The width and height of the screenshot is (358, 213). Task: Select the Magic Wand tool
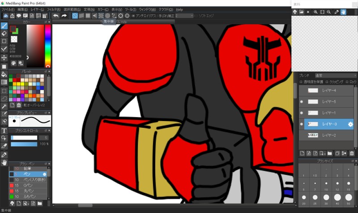click(x=4, y=106)
